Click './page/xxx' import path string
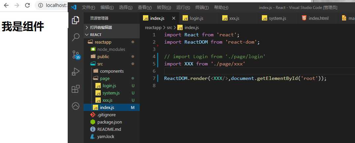355x143 pixels. (x=228, y=64)
